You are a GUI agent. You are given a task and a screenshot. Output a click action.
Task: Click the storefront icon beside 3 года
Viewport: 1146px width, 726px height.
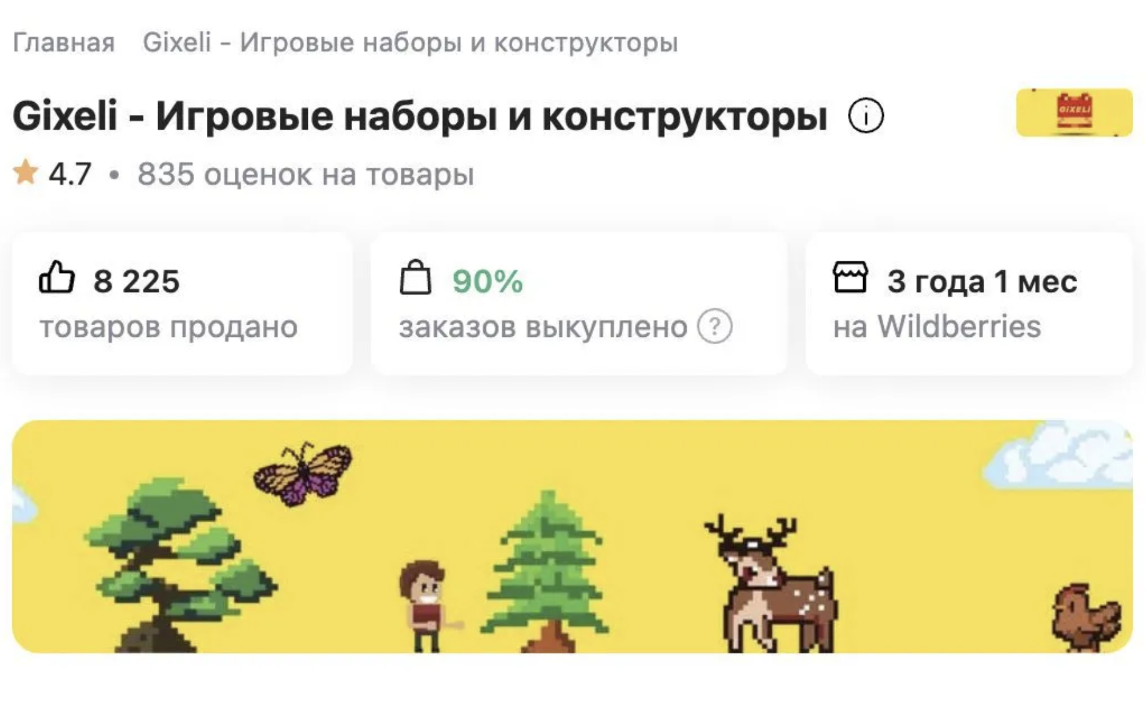pyautogui.click(x=850, y=277)
